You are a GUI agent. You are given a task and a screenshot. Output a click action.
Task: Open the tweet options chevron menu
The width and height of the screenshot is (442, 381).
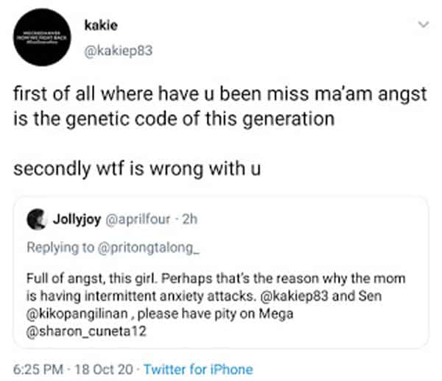(x=424, y=24)
